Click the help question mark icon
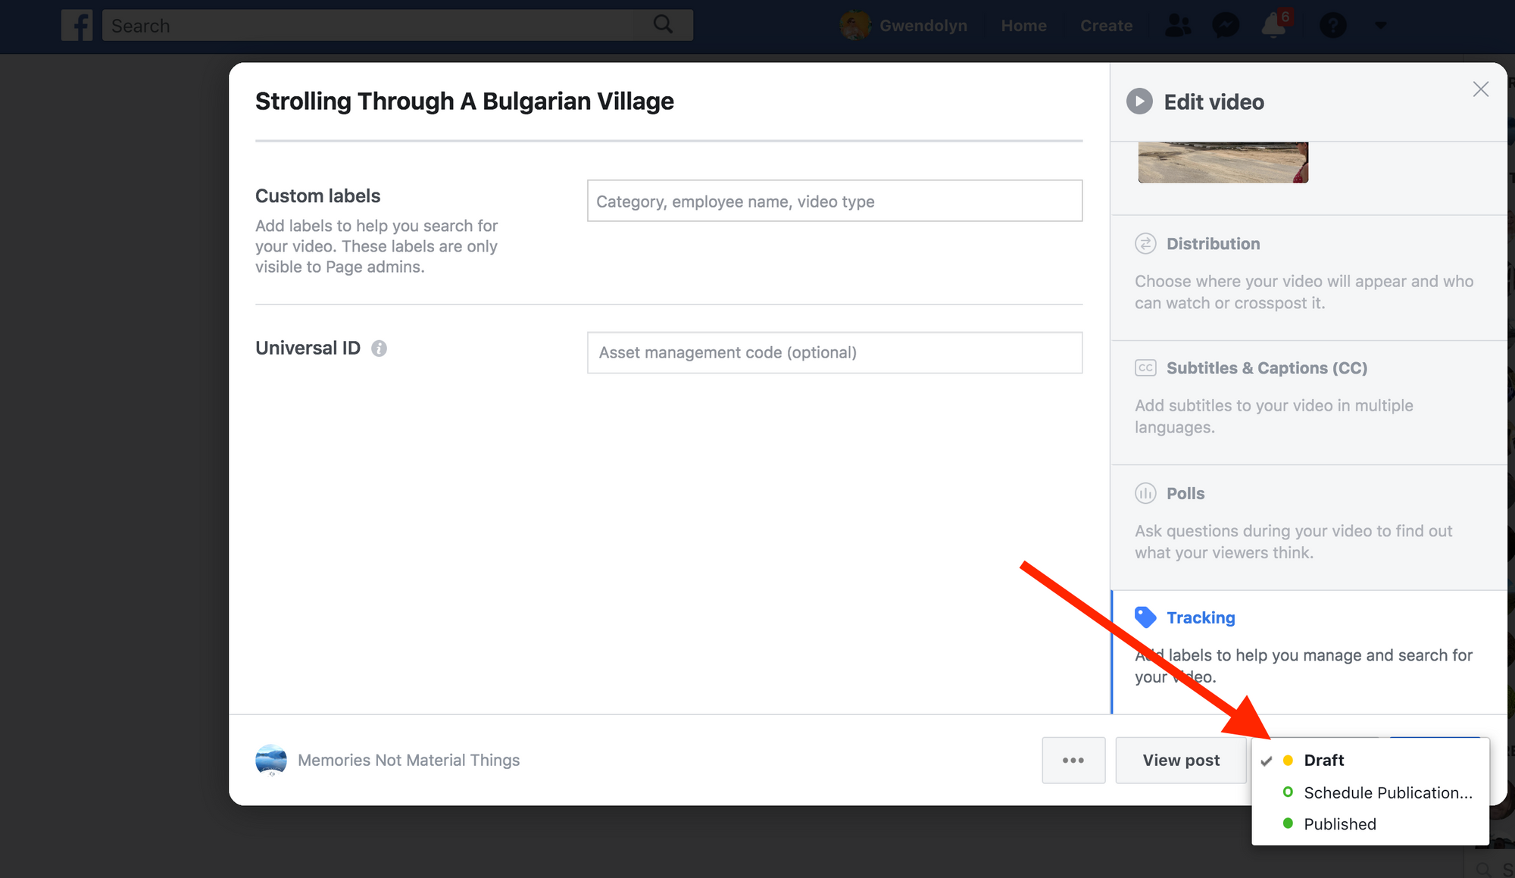 [1332, 26]
